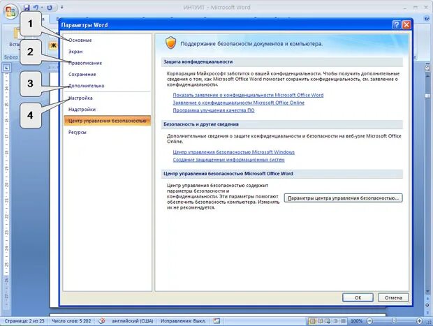Click the Save icon in quick access toolbar

point(27,8)
